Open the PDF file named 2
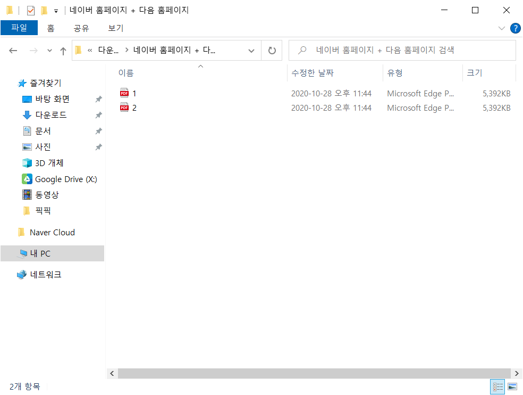This screenshot has height=395, width=523. 134,108
